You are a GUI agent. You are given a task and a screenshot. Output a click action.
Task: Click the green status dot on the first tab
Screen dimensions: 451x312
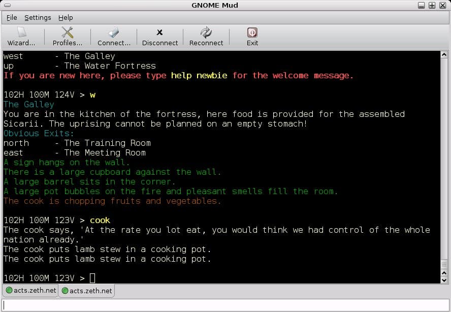[9, 290]
